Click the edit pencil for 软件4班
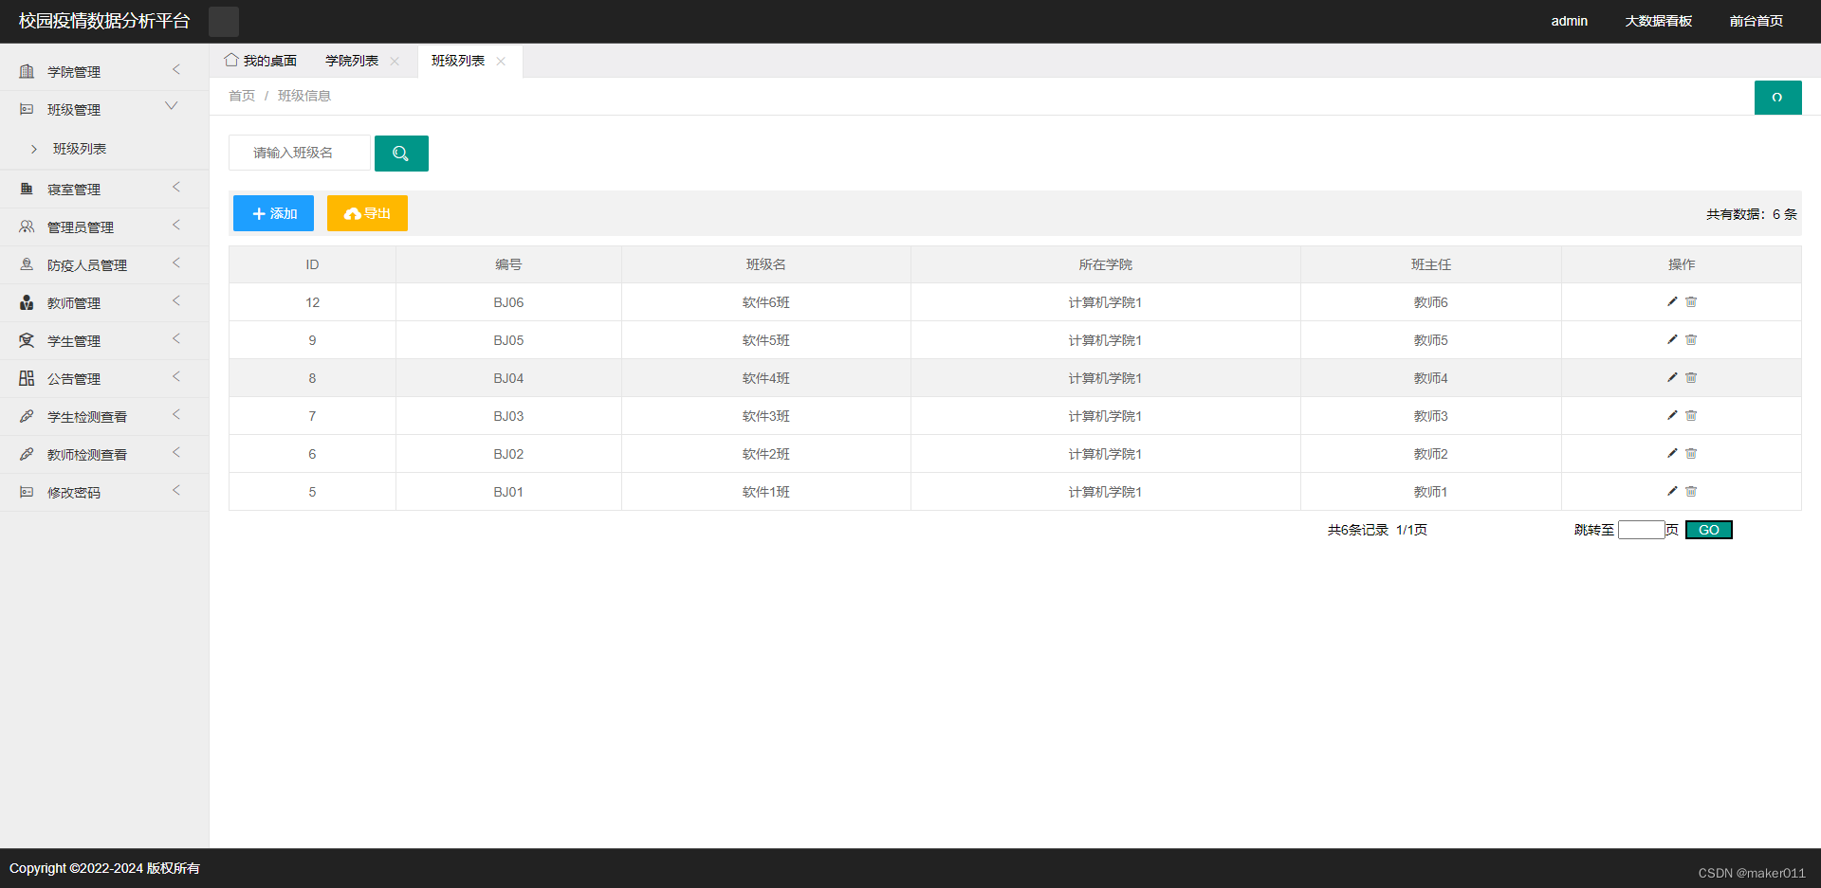1821x888 pixels. (1672, 377)
